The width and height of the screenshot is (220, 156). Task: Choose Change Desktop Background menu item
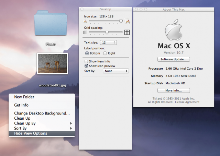pyautogui.click(x=42, y=113)
